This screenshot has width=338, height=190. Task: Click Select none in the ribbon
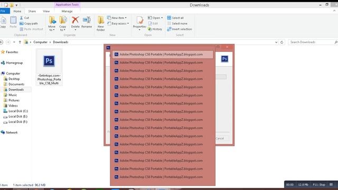coord(177,23)
